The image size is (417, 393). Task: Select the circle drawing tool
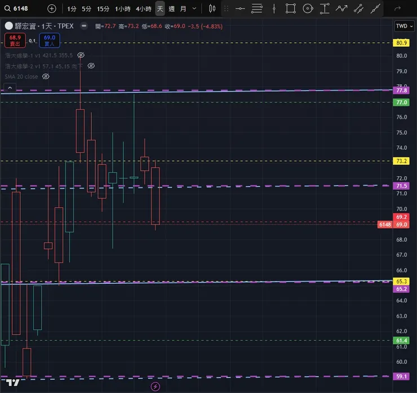(308, 9)
